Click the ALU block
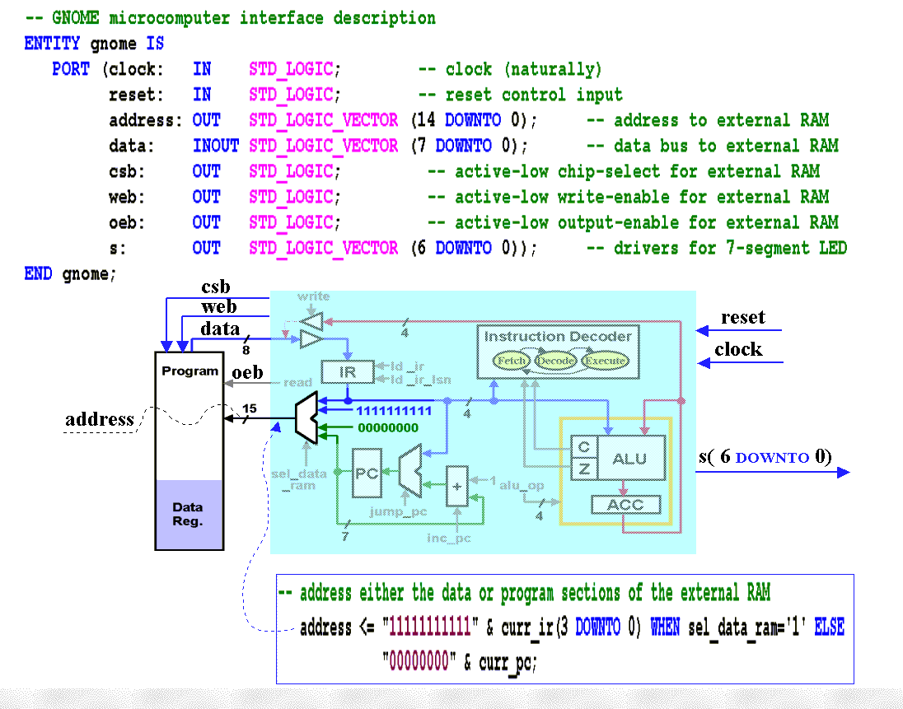Image resolution: width=903 pixels, height=709 pixels. (x=630, y=458)
